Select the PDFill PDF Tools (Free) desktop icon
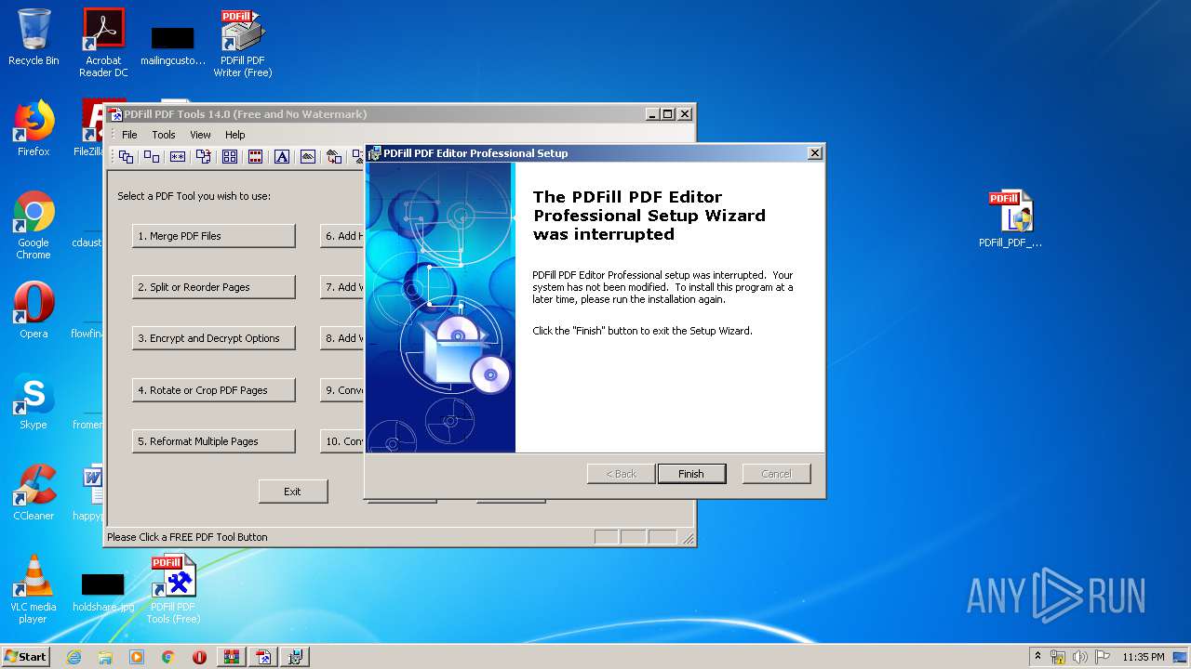Image resolution: width=1191 pixels, height=669 pixels. [173, 590]
